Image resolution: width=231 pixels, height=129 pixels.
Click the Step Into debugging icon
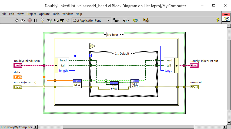pyautogui.click(x=56, y=20)
